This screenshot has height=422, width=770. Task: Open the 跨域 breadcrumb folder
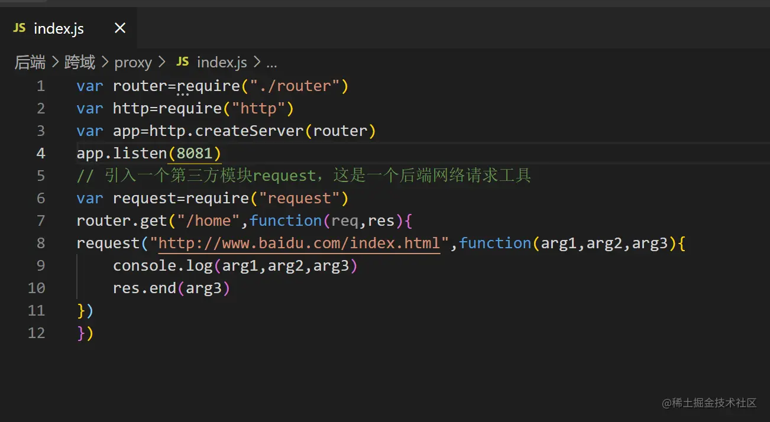(x=80, y=62)
